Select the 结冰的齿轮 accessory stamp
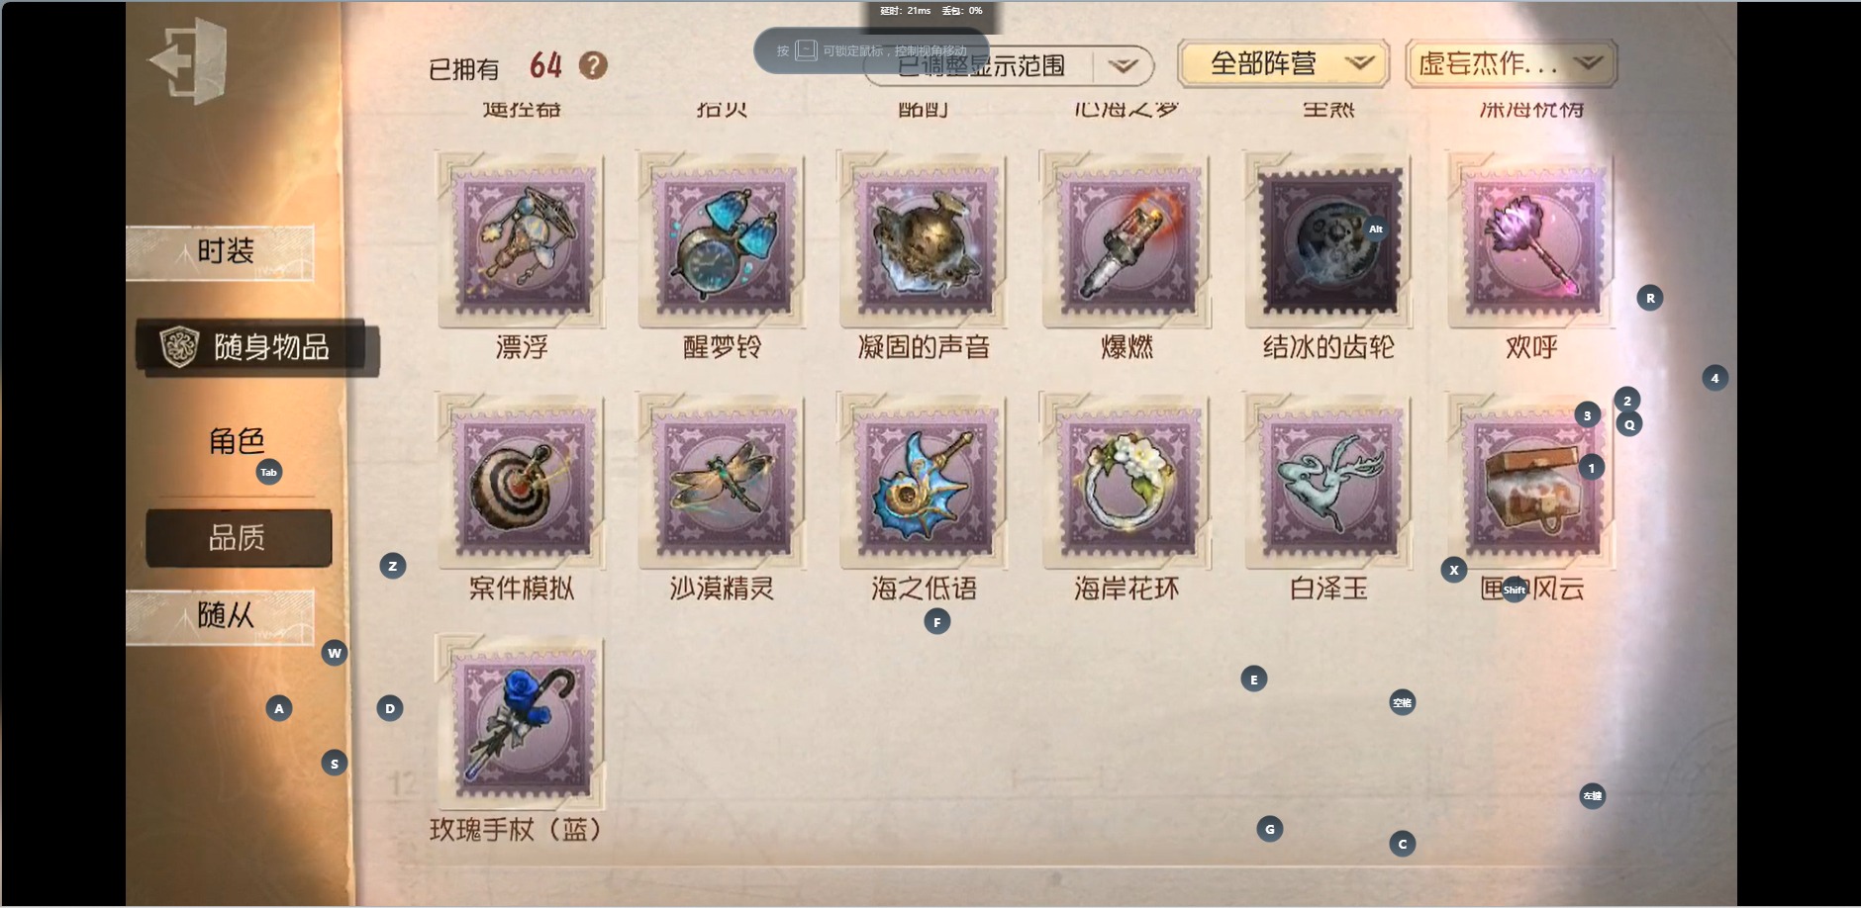 click(1328, 240)
